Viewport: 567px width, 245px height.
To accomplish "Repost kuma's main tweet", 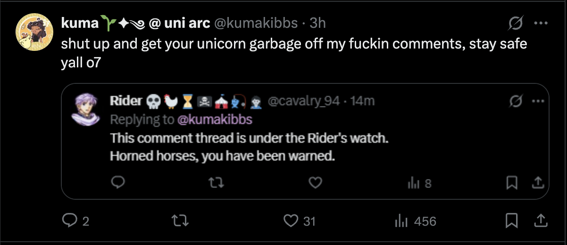I will (178, 220).
